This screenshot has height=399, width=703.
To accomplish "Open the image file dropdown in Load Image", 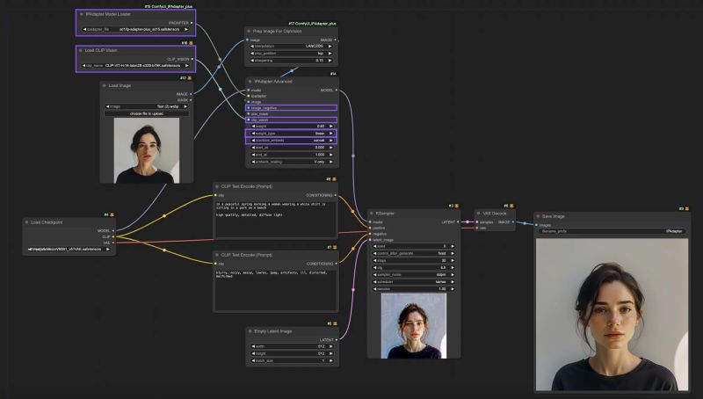I will [147, 106].
